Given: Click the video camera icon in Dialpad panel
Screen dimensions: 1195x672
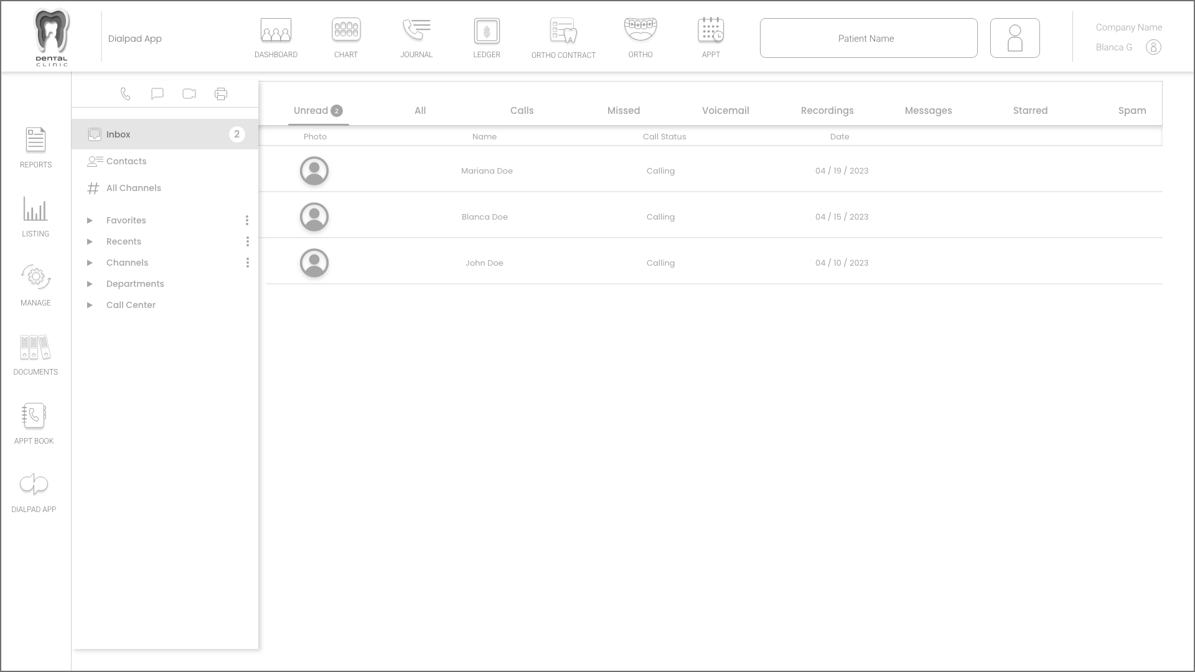Looking at the screenshot, I should point(189,94).
